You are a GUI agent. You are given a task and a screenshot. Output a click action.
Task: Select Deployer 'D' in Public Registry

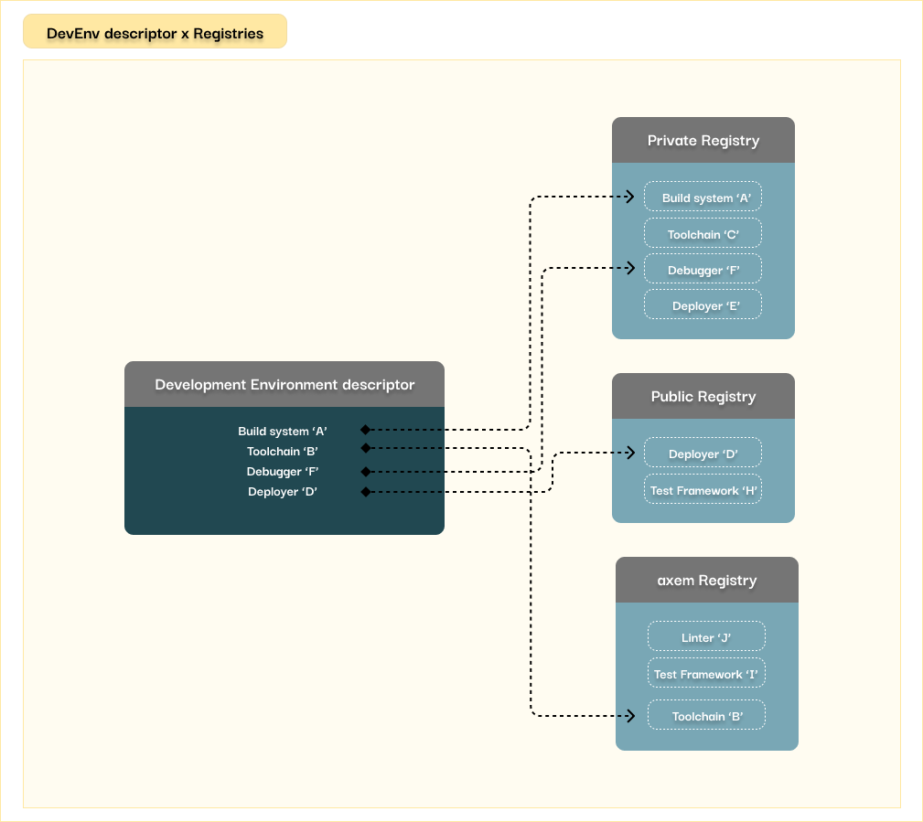tap(703, 453)
